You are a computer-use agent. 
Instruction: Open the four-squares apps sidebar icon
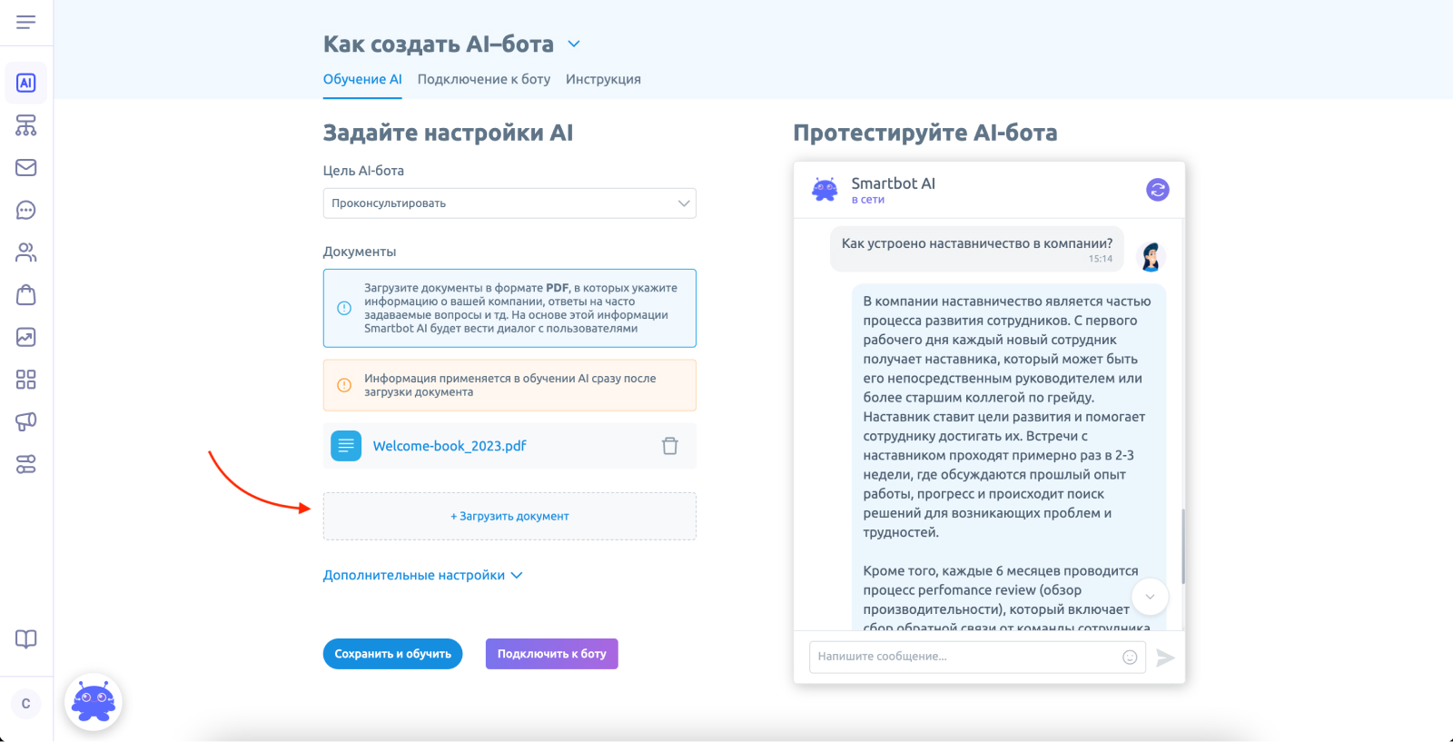point(26,379)
